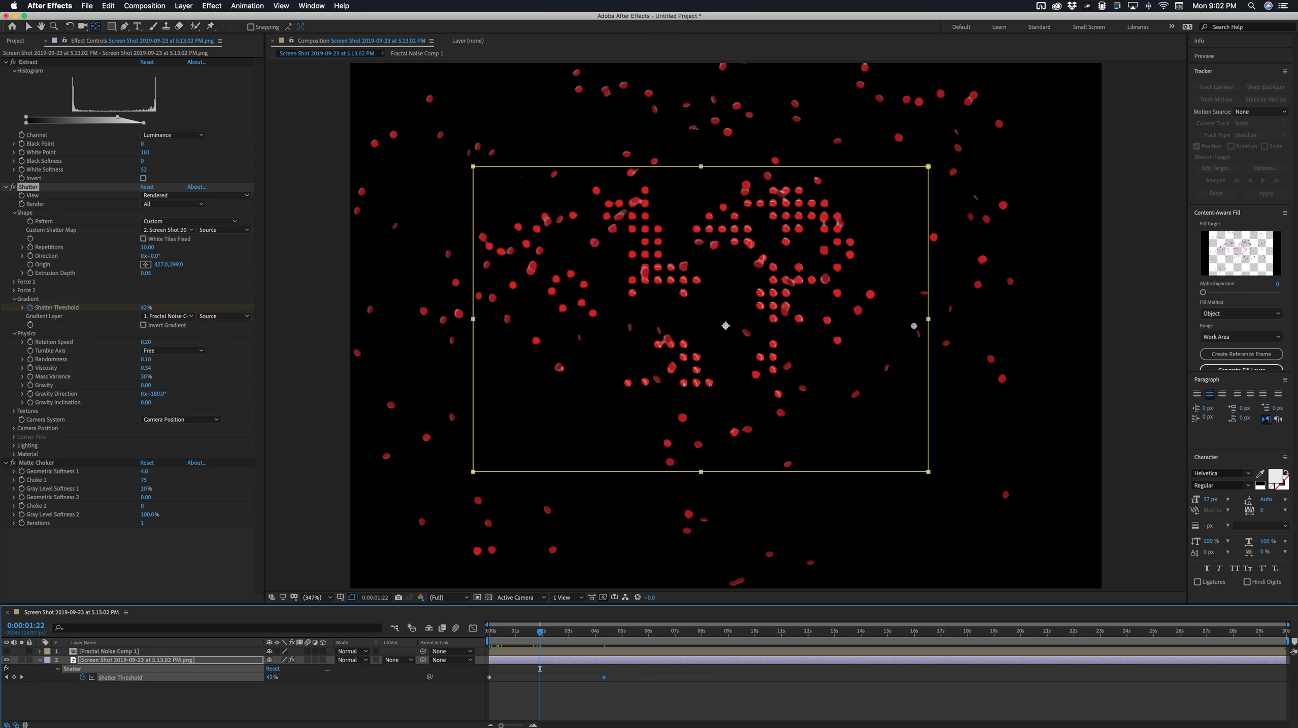Click Create Reference Frame button
Viewport: 1298px width, 728px height.
point(1241,354)
